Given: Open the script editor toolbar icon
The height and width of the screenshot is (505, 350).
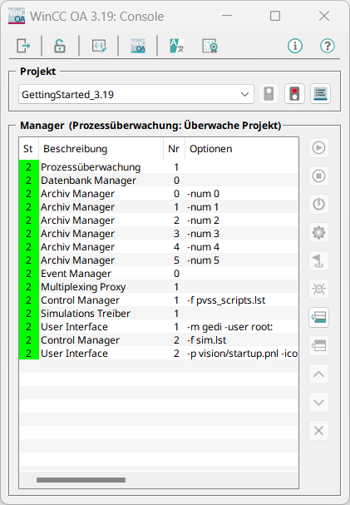Looking at the screenshot, I should (99, 46).
